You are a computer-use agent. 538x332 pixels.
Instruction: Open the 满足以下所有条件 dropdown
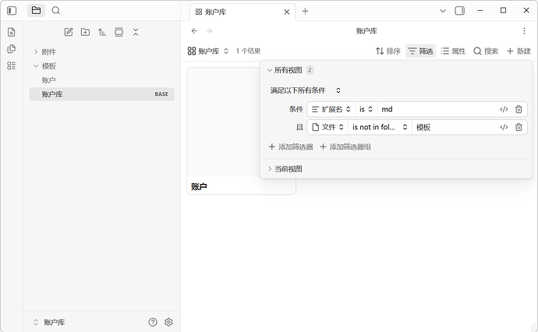coord(306,91)
